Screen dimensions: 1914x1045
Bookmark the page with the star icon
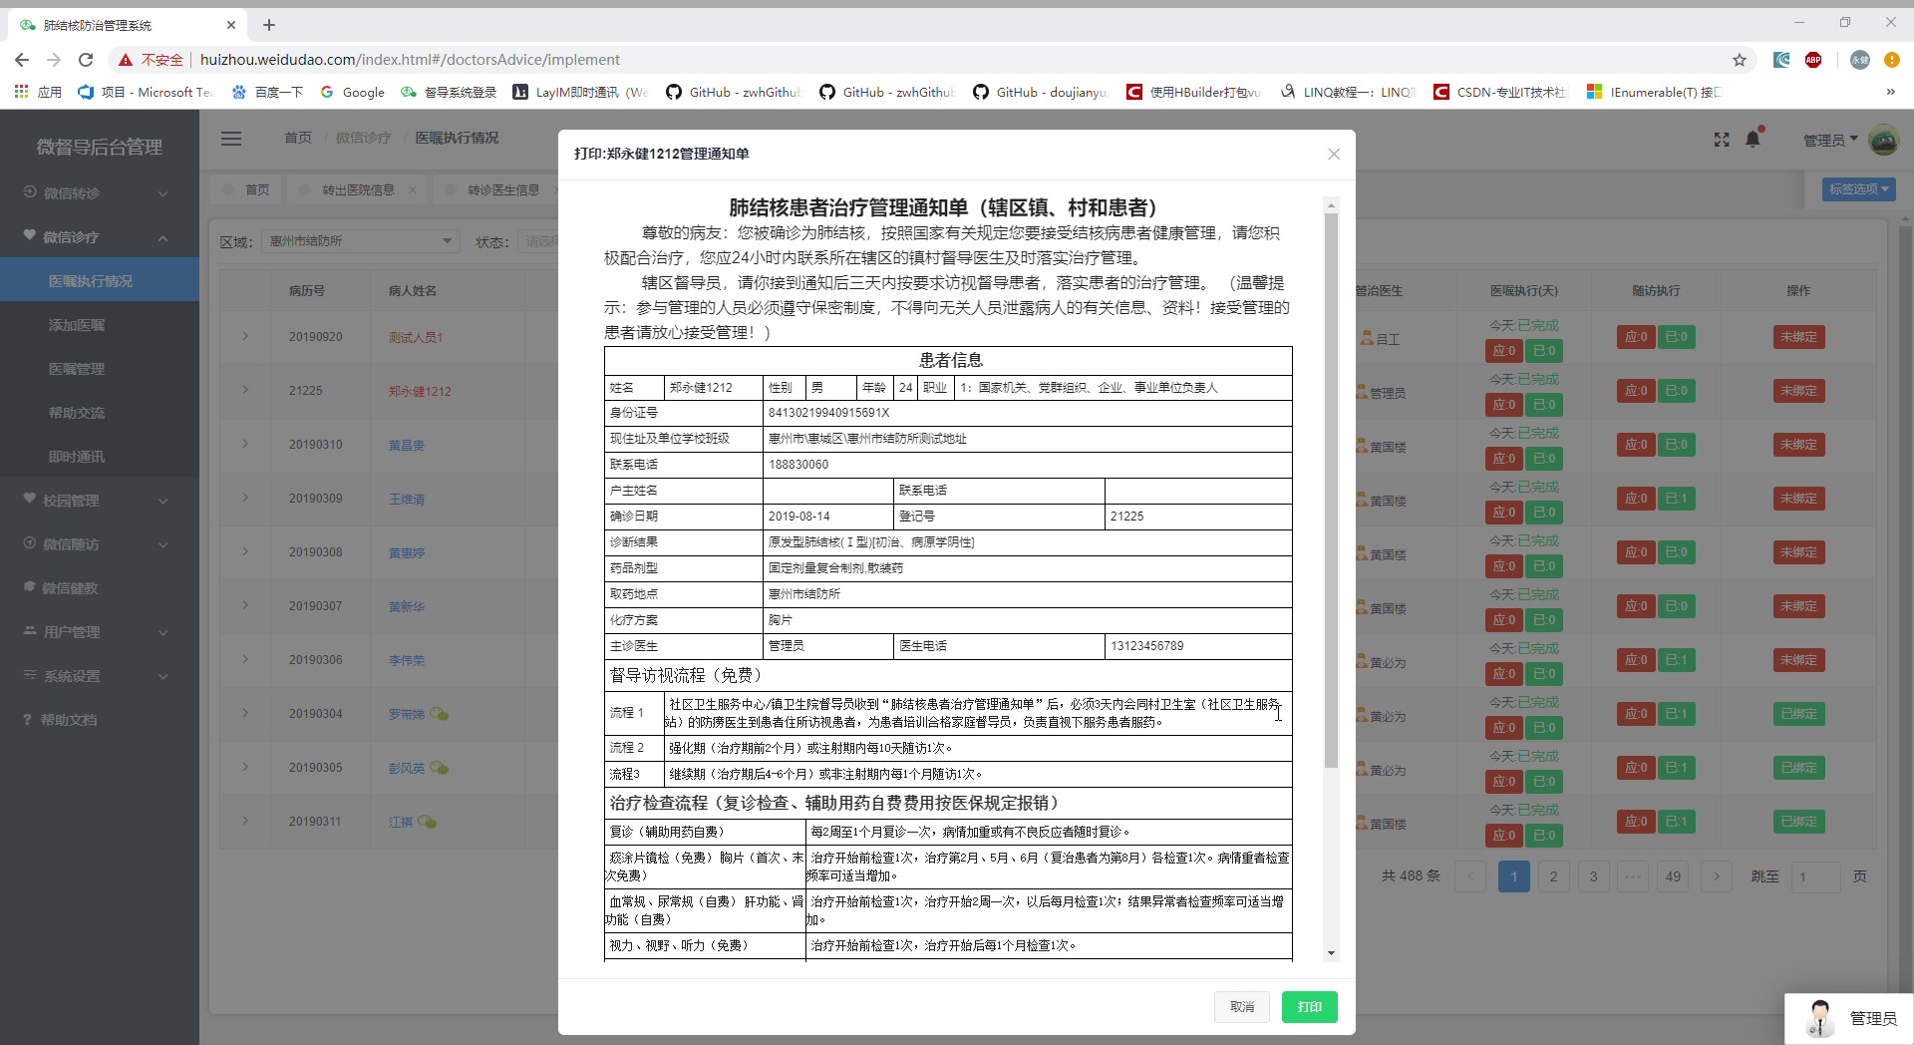pyautogui.click(x=1740, y=60)
